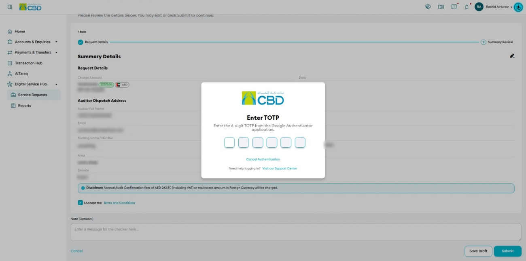Open Terms and Conditions link
The height and width of the screenshot is (261, 526).
(119, 203)
